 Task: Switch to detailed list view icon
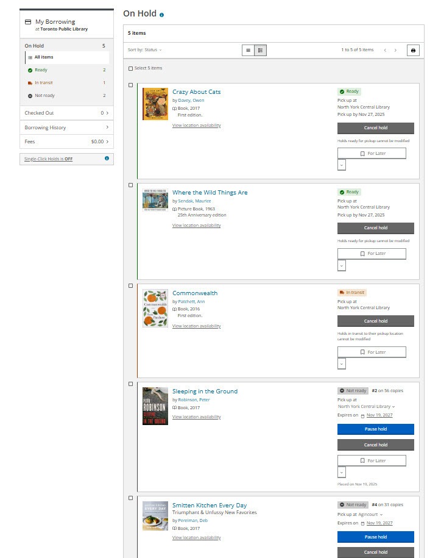click(261, 50)
